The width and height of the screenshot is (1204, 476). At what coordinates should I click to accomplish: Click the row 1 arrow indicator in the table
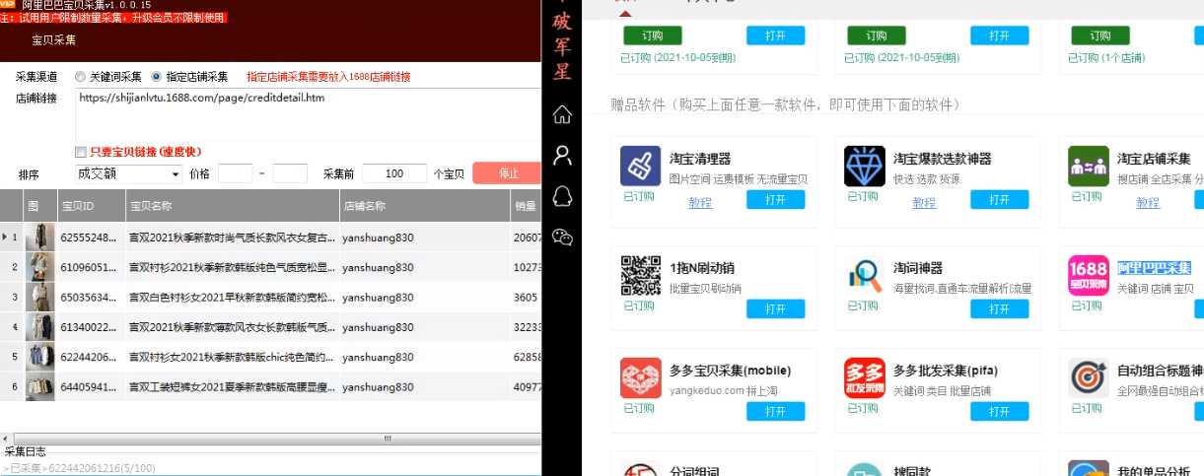pyautogui.click(x=6, y=238)
